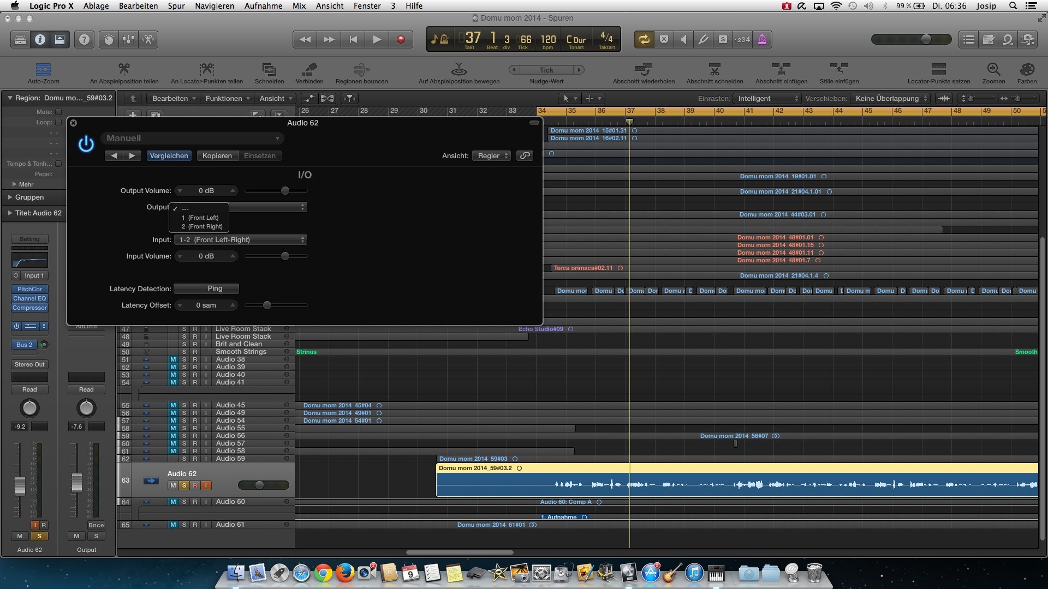Viewport: 1048px width, 589px height.
Task: Select 2 (Front Right) output option
Action: click(202, 226)
